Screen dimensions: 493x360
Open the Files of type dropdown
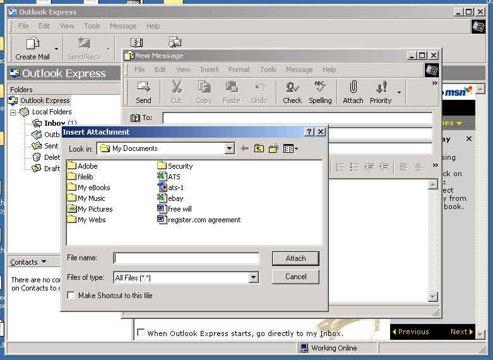(253, 277)
